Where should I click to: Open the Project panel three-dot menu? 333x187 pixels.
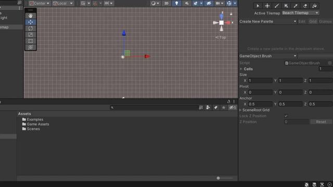pos(234,102)
